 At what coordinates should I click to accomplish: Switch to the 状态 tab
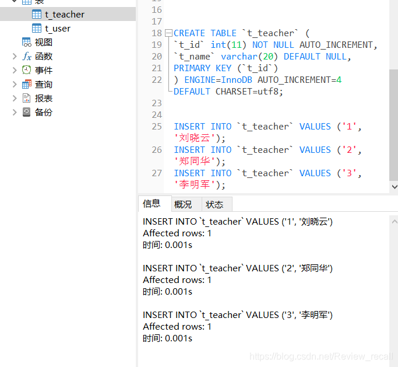[217, 204]
